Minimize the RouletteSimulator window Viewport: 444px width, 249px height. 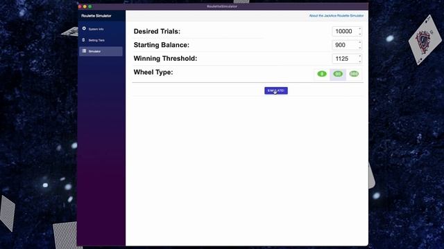[85, 6]
